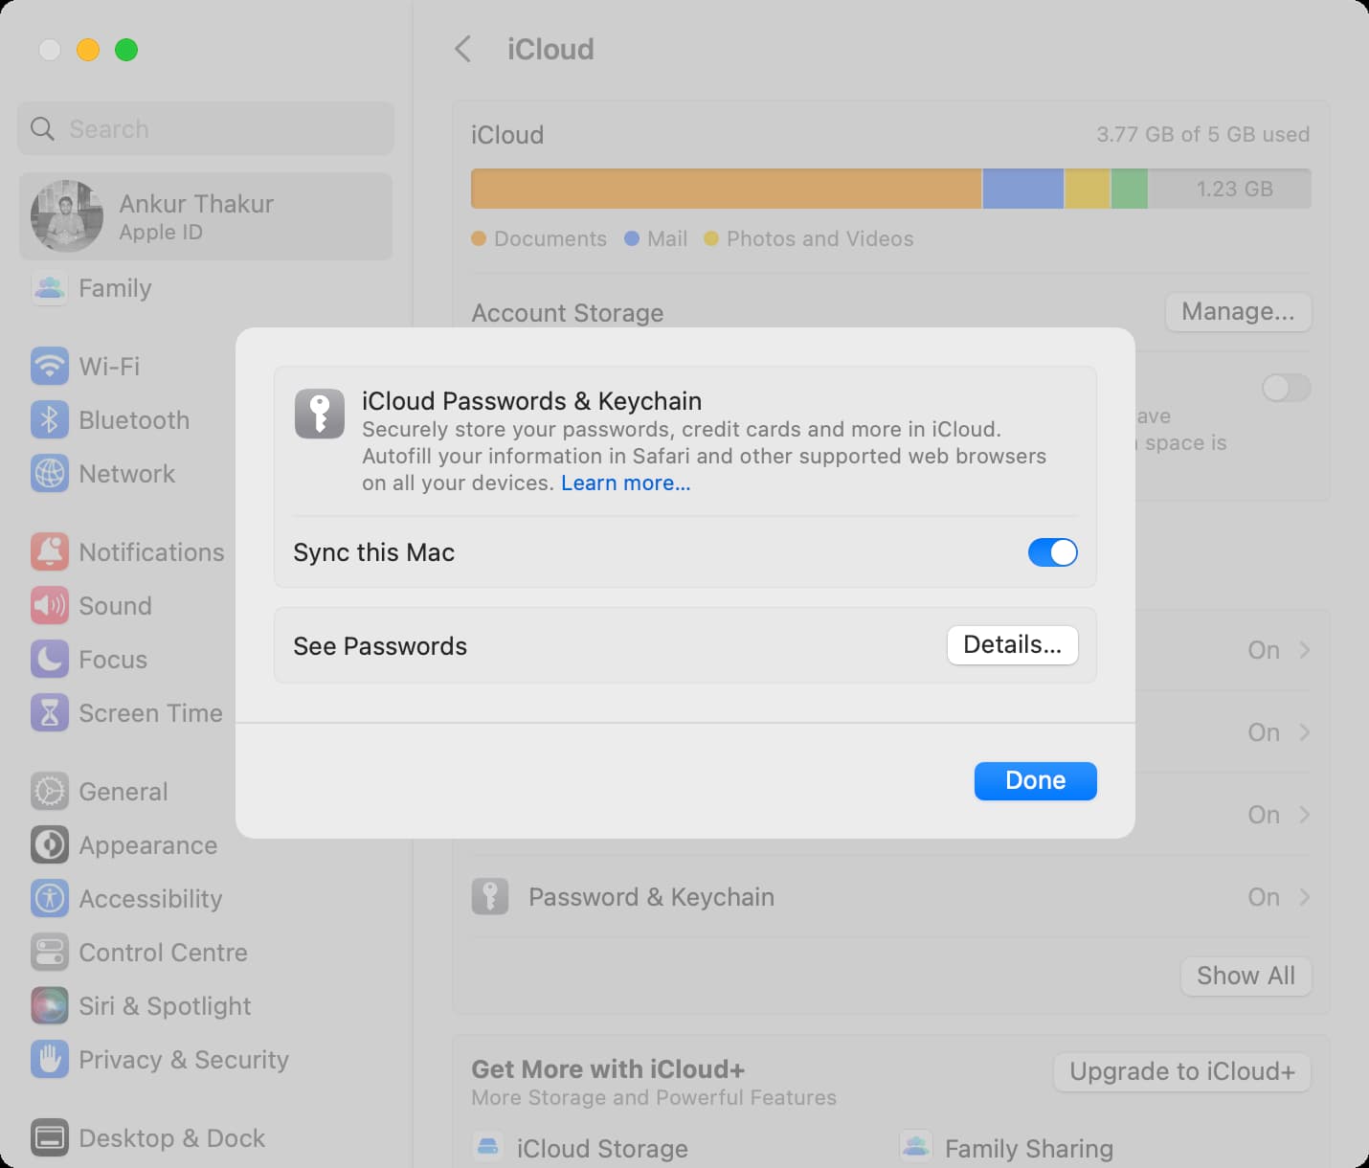The width and height of the screenshot is (1369, 1168).
Task: Click the Show All button
Action: pyautogui.click(x=1246, y=976)
